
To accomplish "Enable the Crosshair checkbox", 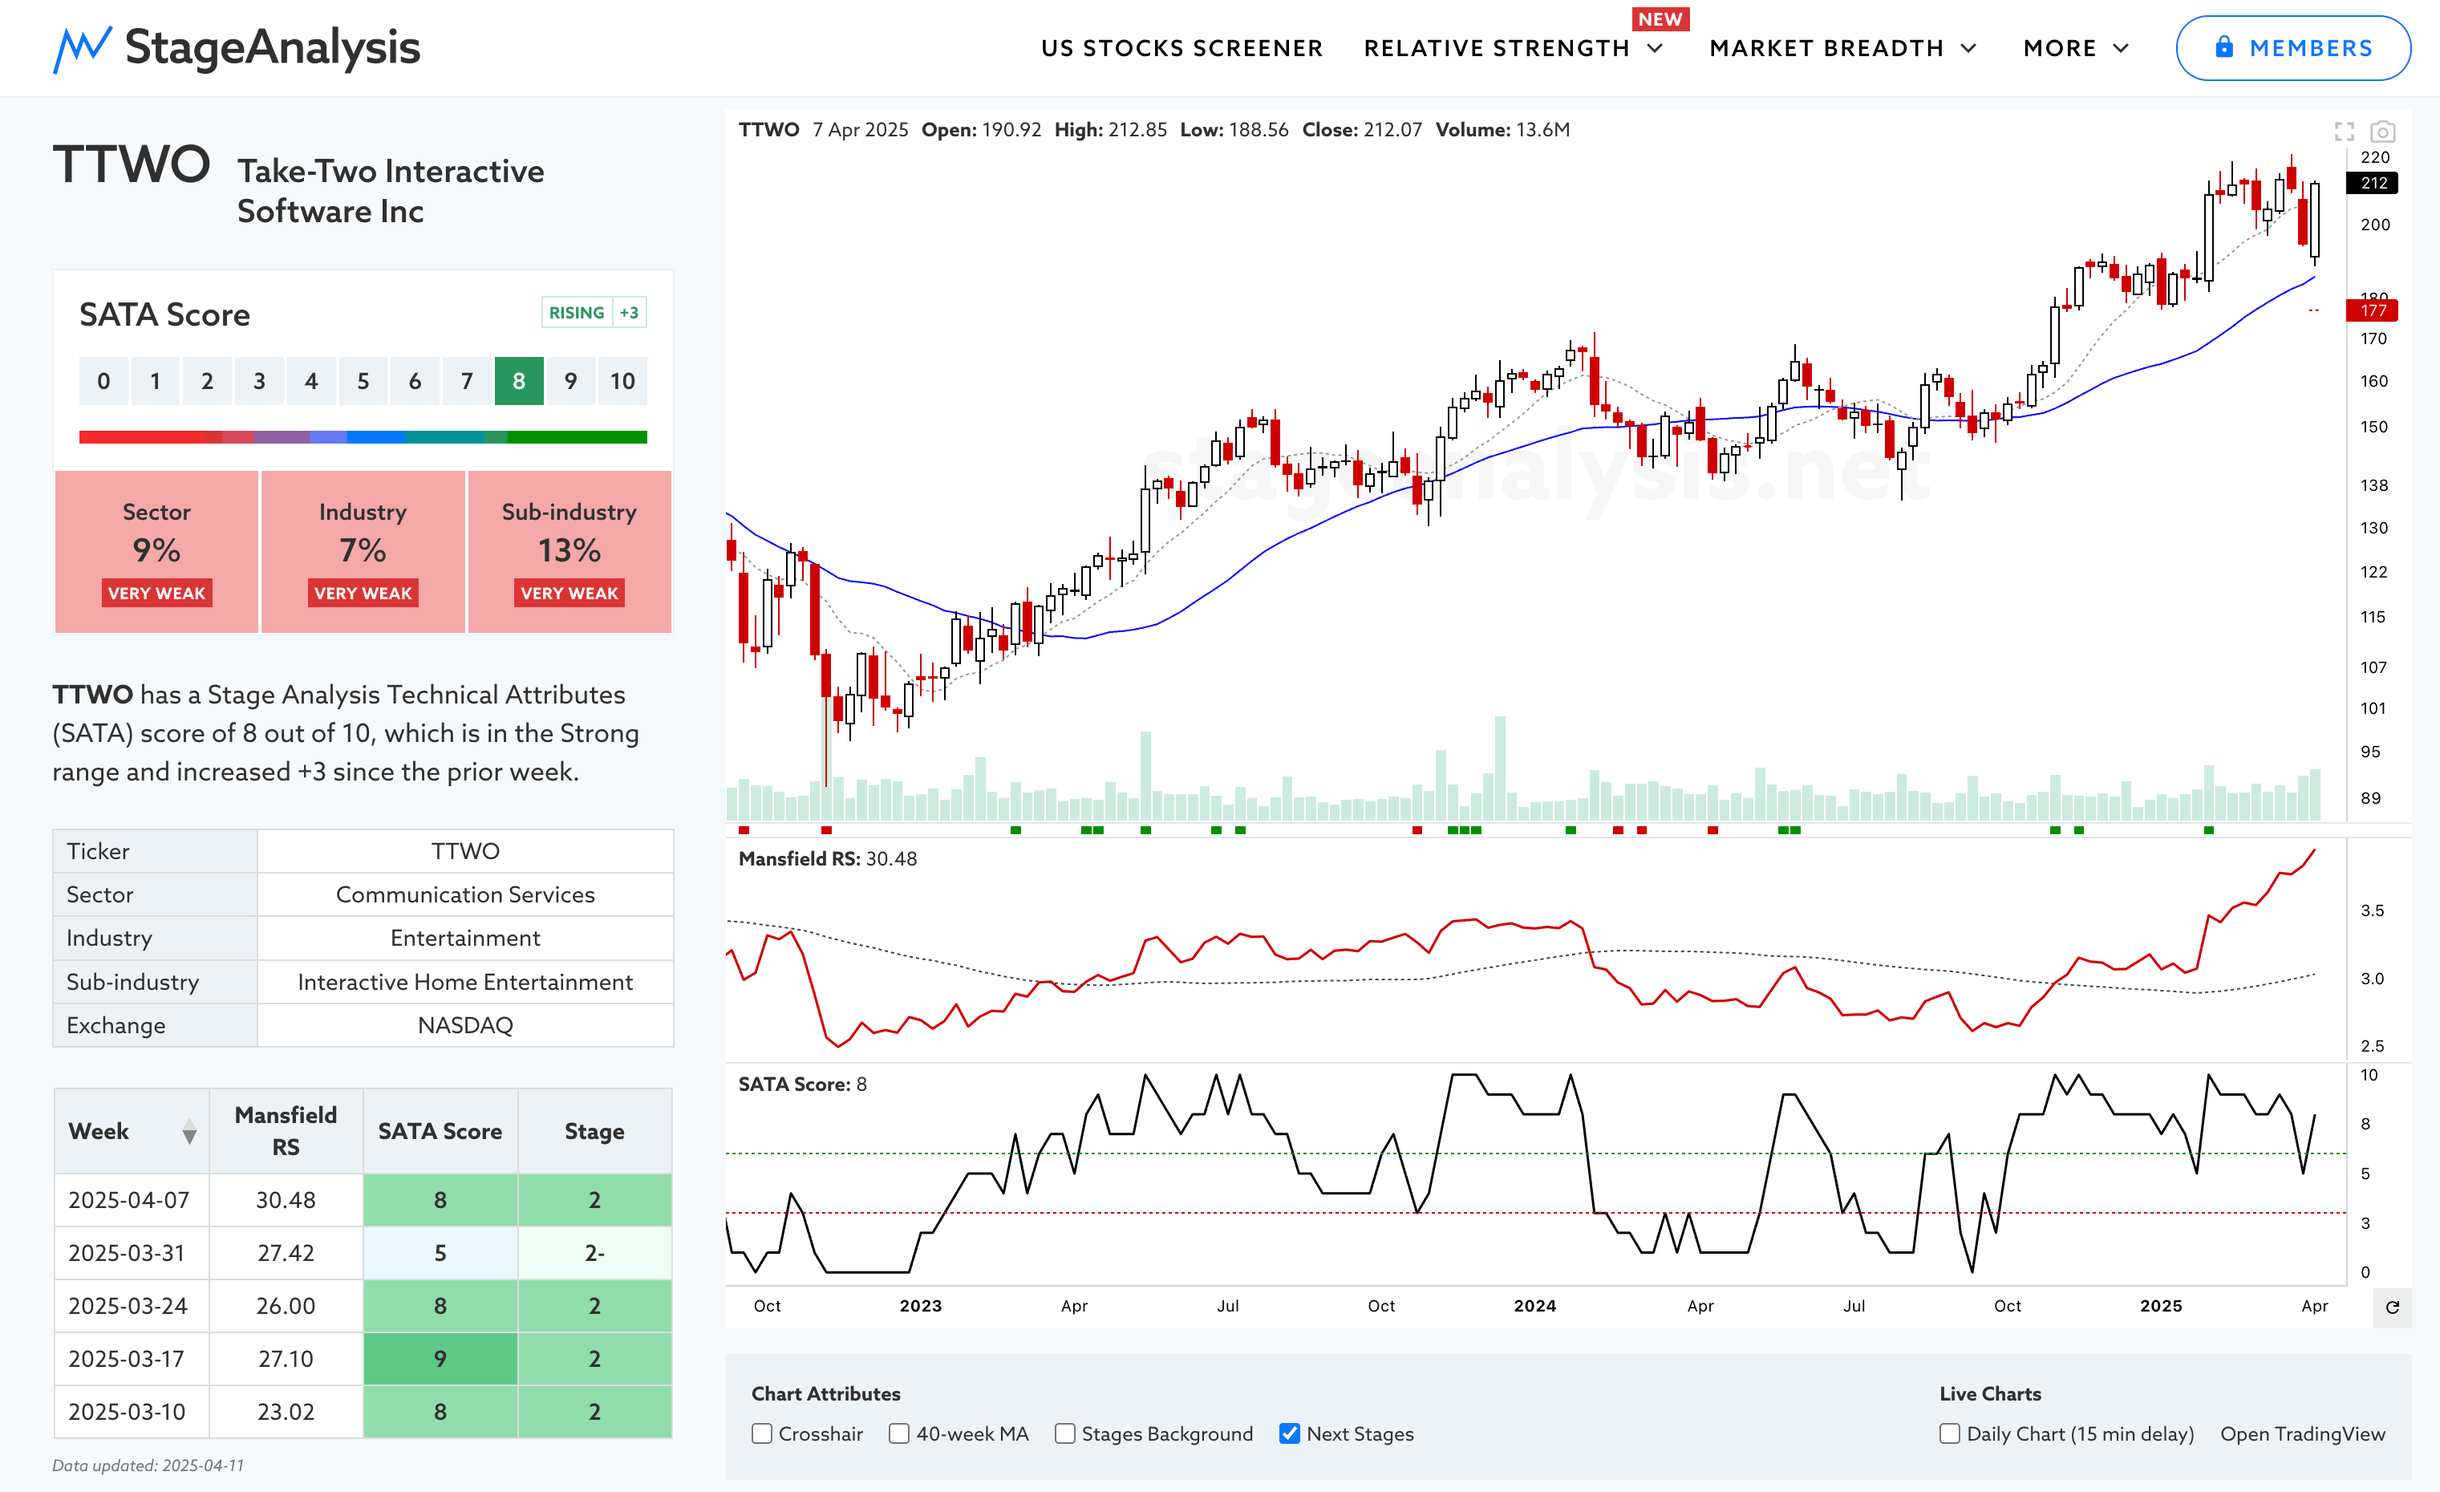I will point(761,1433).
